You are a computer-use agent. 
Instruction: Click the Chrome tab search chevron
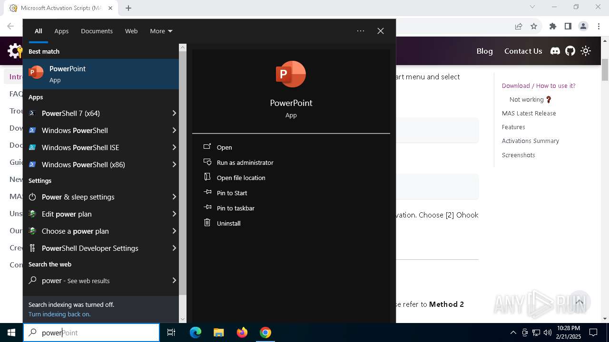point(532,7)
